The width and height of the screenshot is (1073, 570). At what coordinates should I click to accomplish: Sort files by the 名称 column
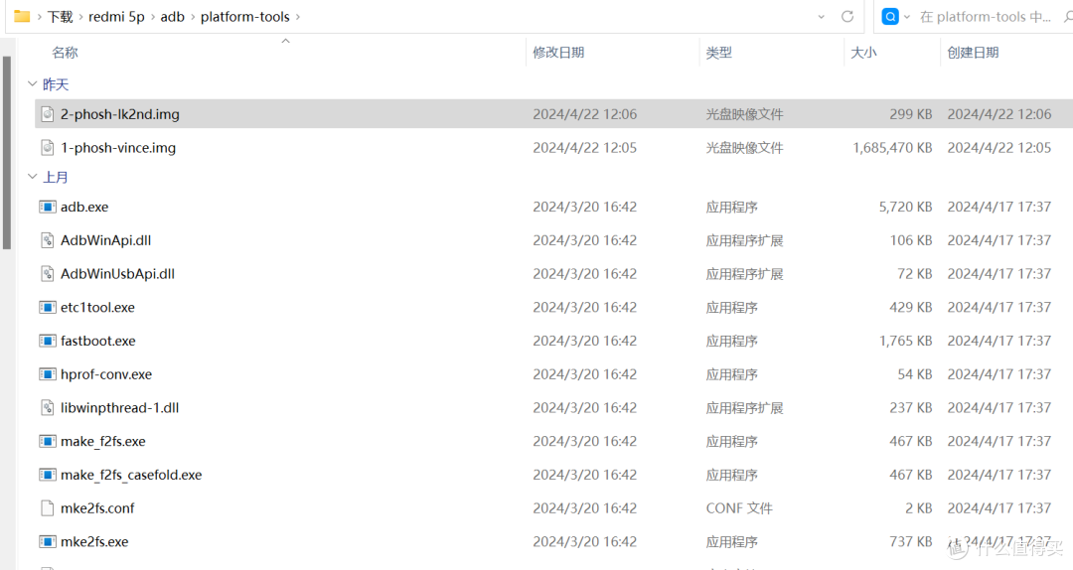(65, 53)
